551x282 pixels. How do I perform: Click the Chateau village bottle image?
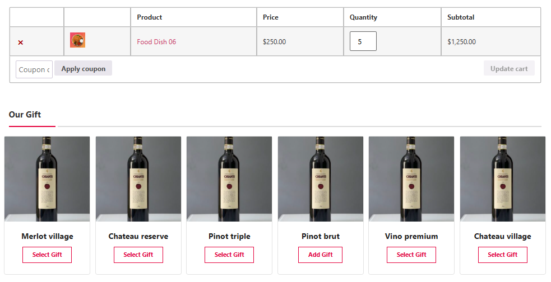point(503,179)
